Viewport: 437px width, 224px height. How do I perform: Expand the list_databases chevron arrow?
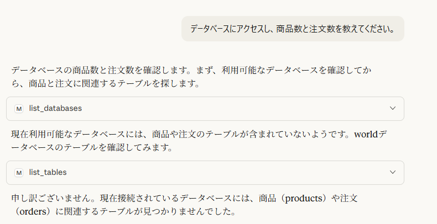[393, 109]
